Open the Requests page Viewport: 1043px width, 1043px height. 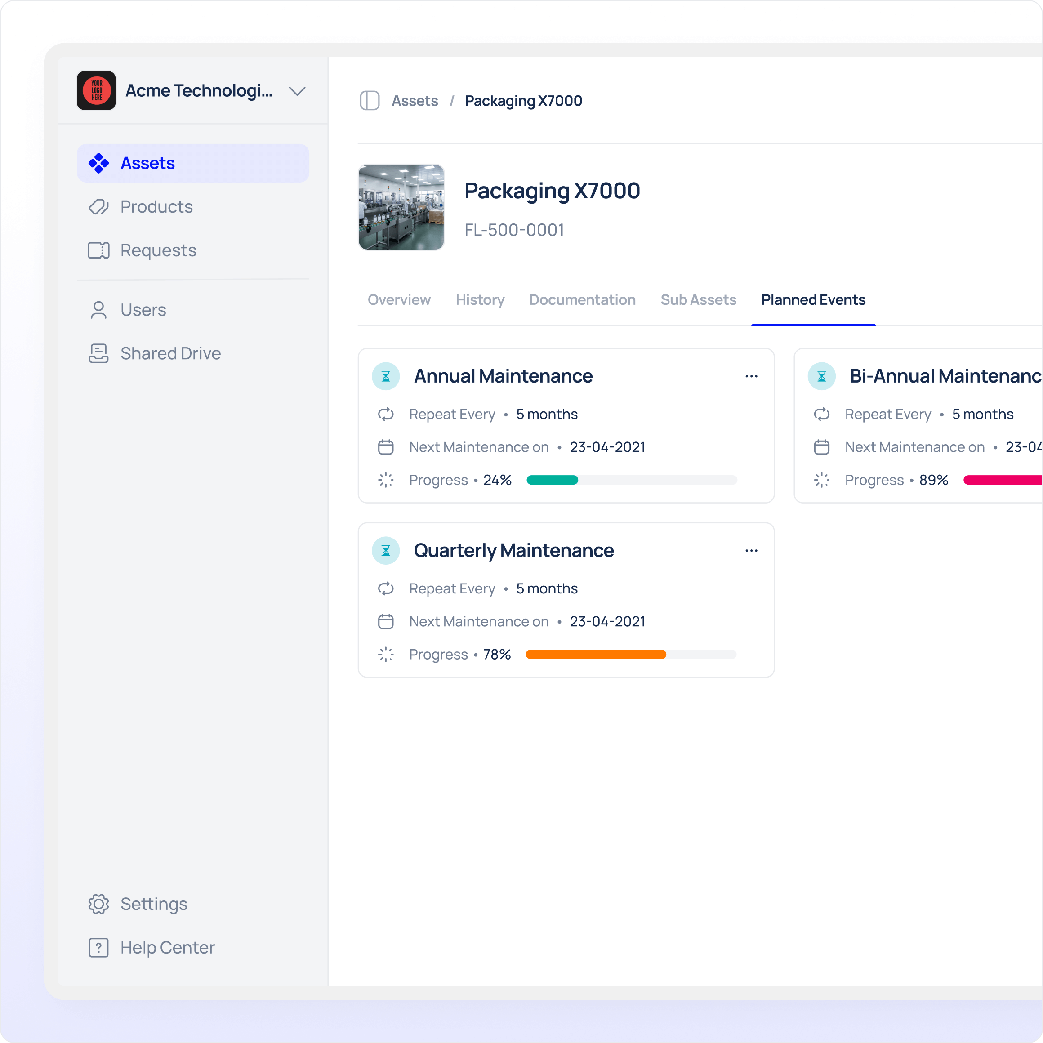click(158, 250)
